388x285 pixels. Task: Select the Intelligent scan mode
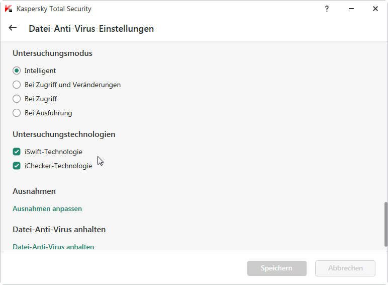[17, 70]
